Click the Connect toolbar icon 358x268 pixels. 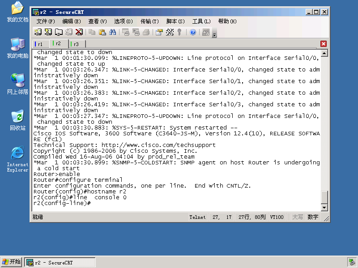click(x=38, y=32)
